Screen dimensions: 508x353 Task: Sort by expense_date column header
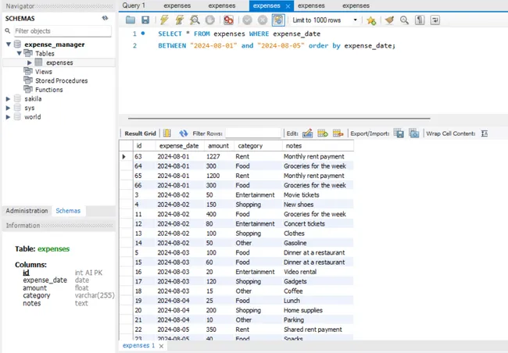coord(180,146)
